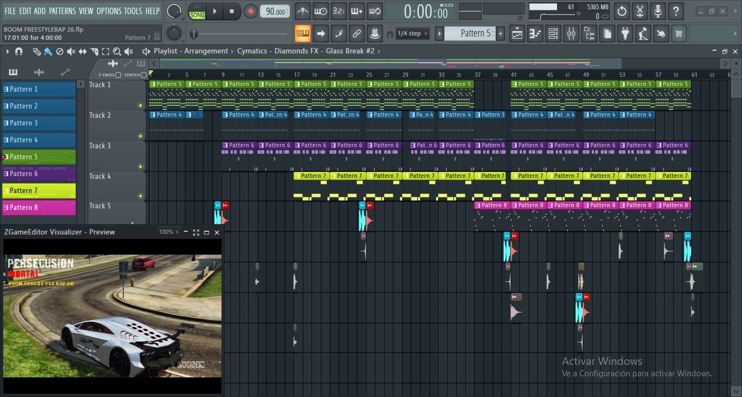Toggle typing keyboard to piano button
The height and width of the screenshot is (397, 742).
click(x=303, y=34)
